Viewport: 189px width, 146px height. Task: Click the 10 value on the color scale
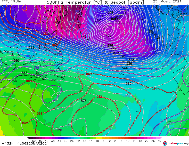pyautogui.click(x=128, y=141)
